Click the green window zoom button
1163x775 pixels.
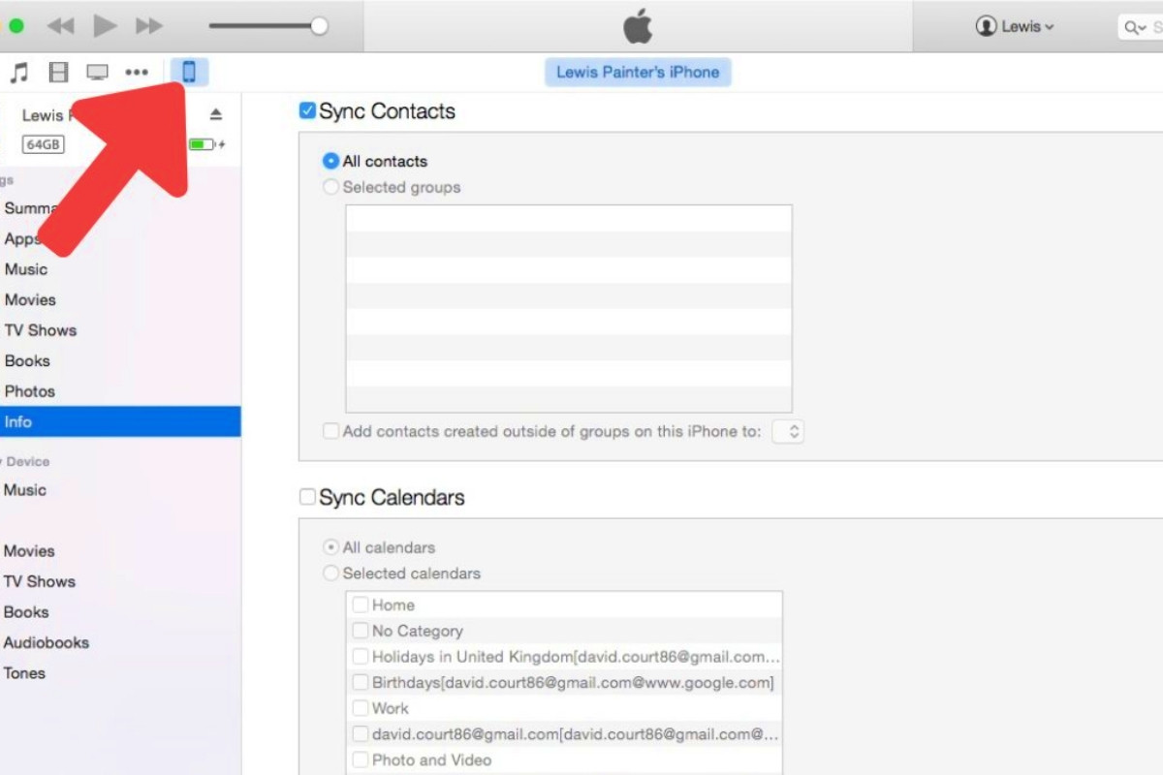pyautogui.click(x=16, y=26)
